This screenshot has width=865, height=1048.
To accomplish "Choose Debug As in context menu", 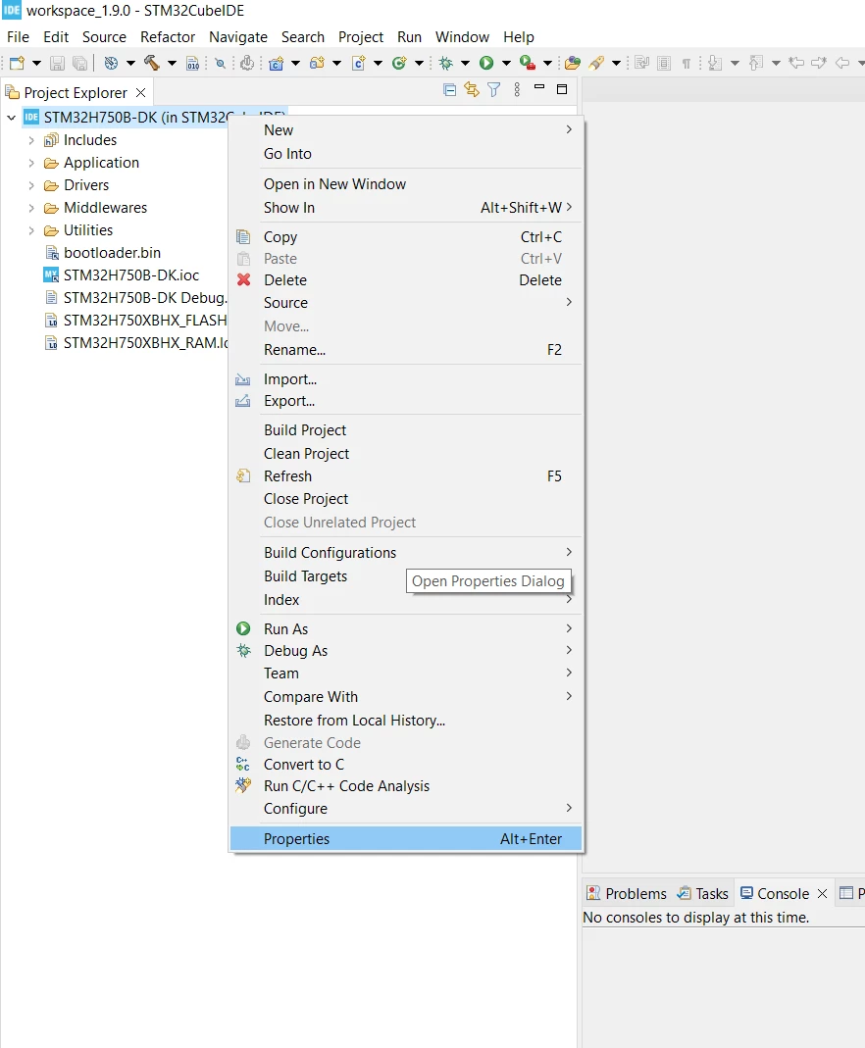I will click(x=406, y=651).
